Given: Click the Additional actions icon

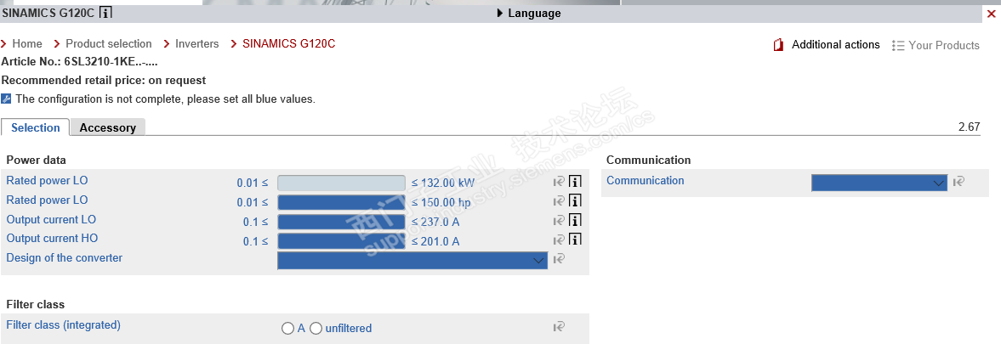Looking at the screenshot, I should tap(778, 45).
